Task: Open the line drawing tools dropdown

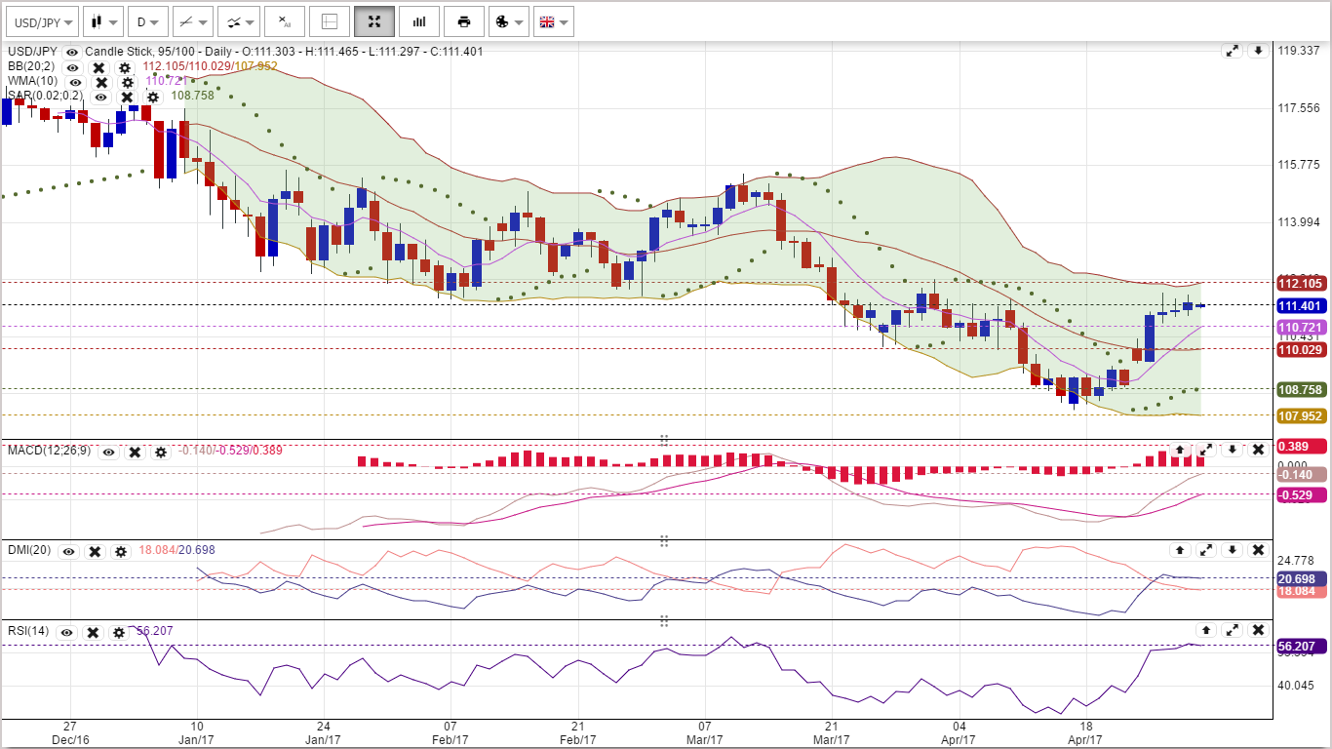Action: click(x=192, y=21)
